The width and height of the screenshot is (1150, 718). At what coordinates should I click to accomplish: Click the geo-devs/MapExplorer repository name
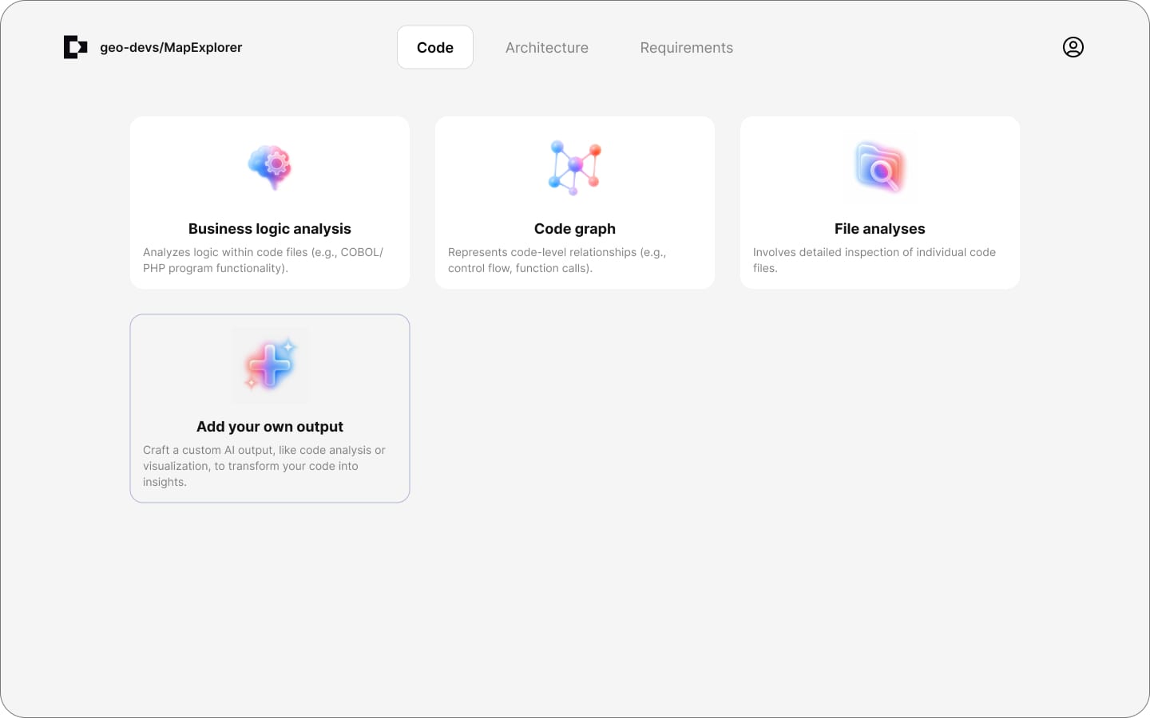(171, 47)
